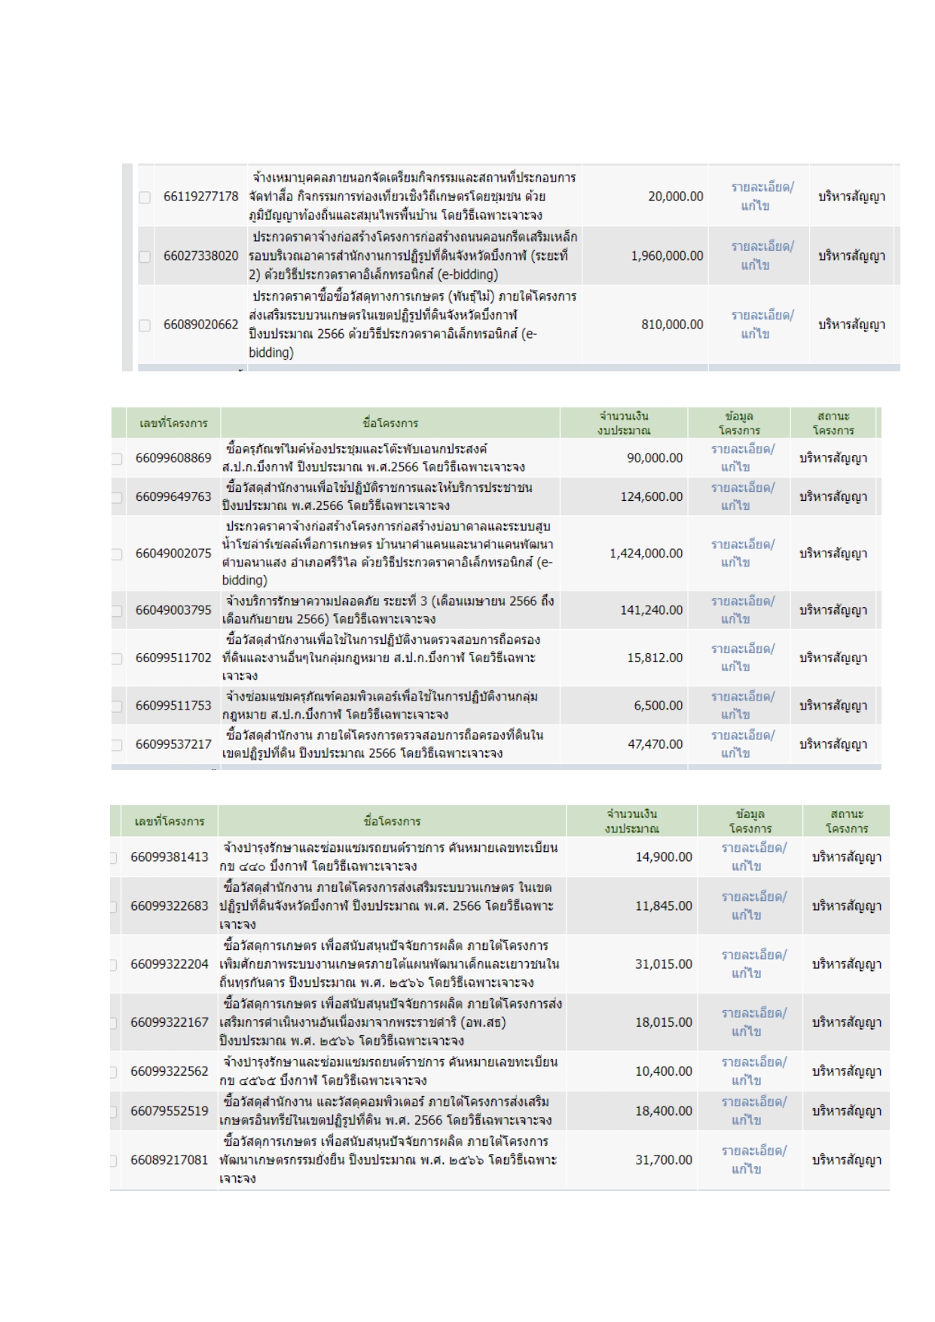Click บริหารสัญญา status of project 66099608869
Viewport: 935px width, 1322px height.
tap(833, 458)
